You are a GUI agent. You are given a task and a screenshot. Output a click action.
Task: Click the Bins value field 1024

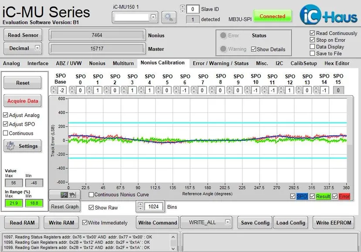(x=153, y=206)
